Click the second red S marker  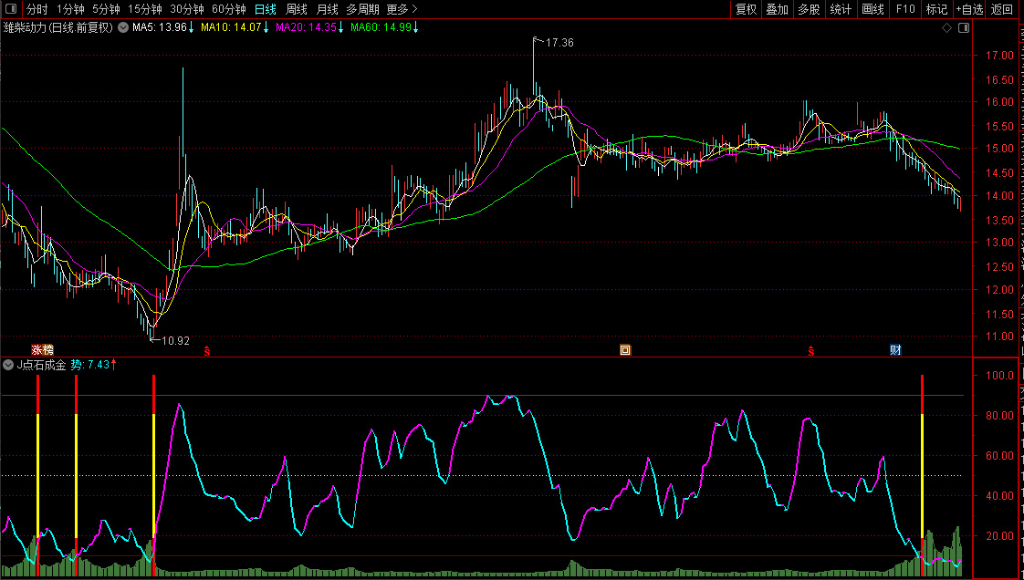point(810,350)
